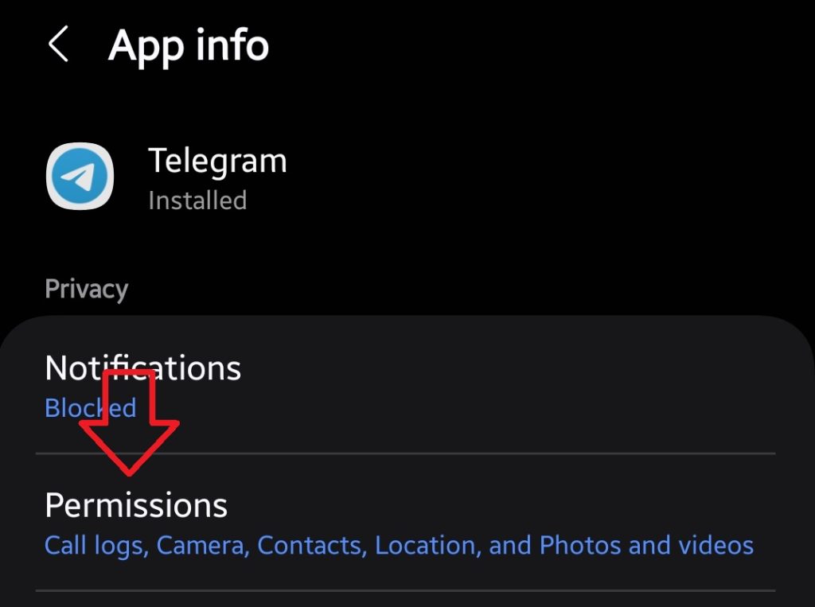The width and height of the screenshot is (815, 607).
Task: Click the Telegram paper plane app icon
Action: 80,176
